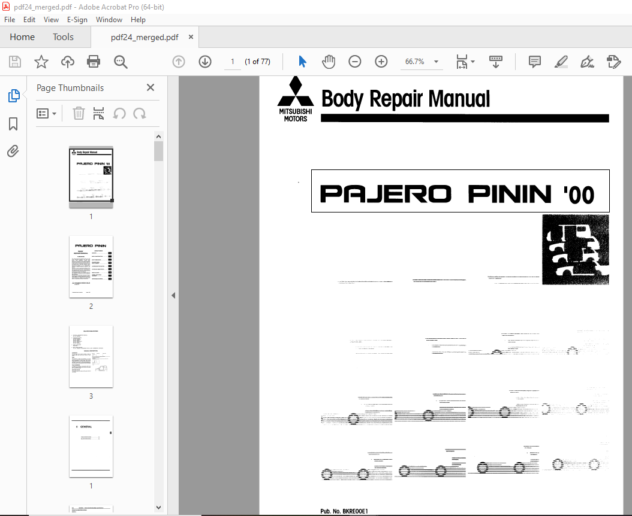This screenshot has width=632, height=516.
Task: Click the "Body Repair Manual" heading in document
Action: (x=405, y=99)
